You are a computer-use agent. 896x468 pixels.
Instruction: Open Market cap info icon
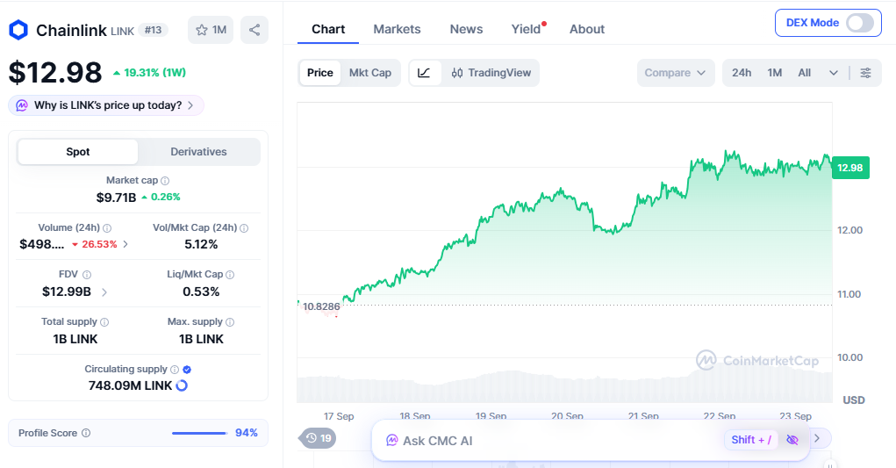pos(165,181)
